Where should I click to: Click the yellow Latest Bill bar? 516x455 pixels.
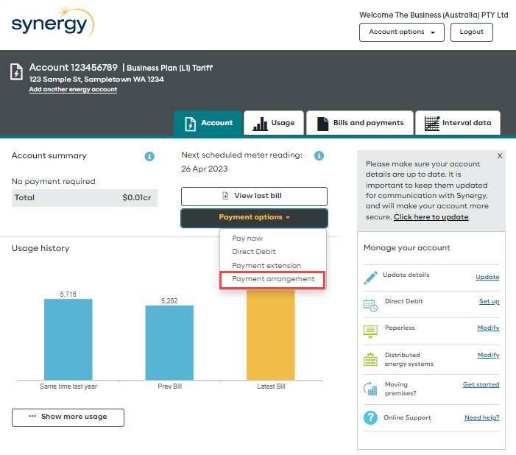[x=270, y=334]
